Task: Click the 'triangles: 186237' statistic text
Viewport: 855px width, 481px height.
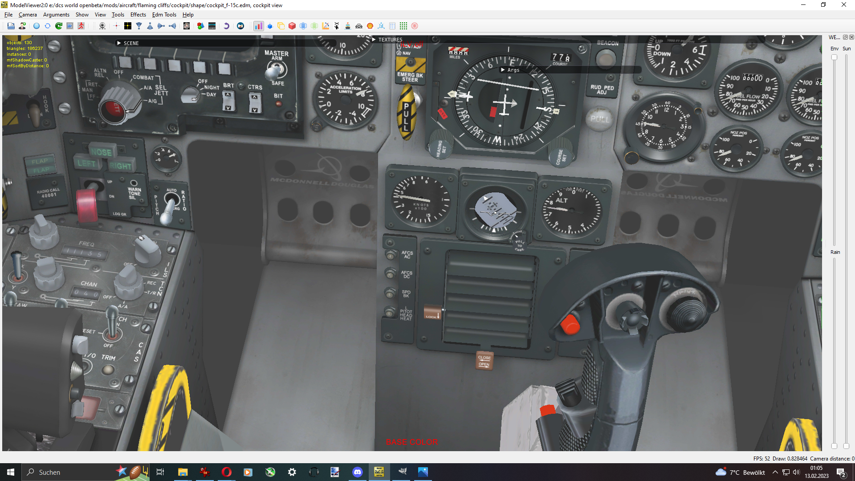Action: point(24,49)
